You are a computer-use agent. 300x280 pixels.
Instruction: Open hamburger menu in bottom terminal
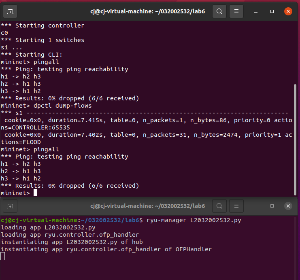tap(236, 206)
